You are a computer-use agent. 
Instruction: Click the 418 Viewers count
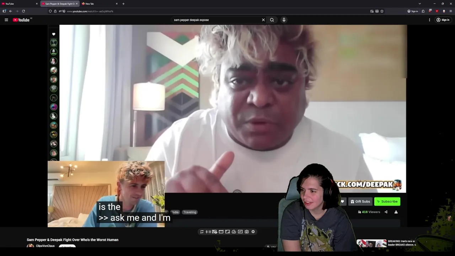369,212
